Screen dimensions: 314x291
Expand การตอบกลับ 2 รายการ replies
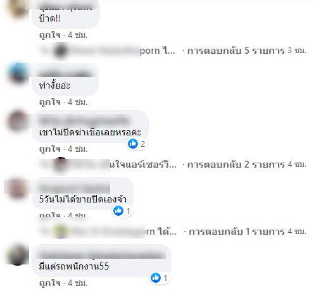(236, 164)
